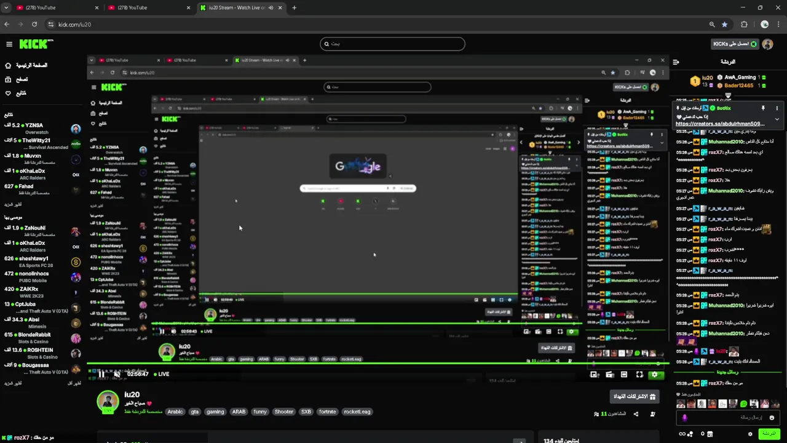787x443 pixels.
Task: Pause the live stream
Action: 101,374
